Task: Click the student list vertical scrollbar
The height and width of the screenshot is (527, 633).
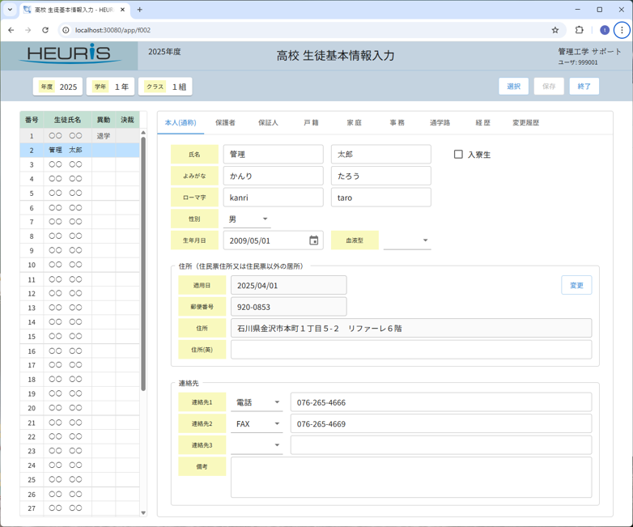Action: 143,259
